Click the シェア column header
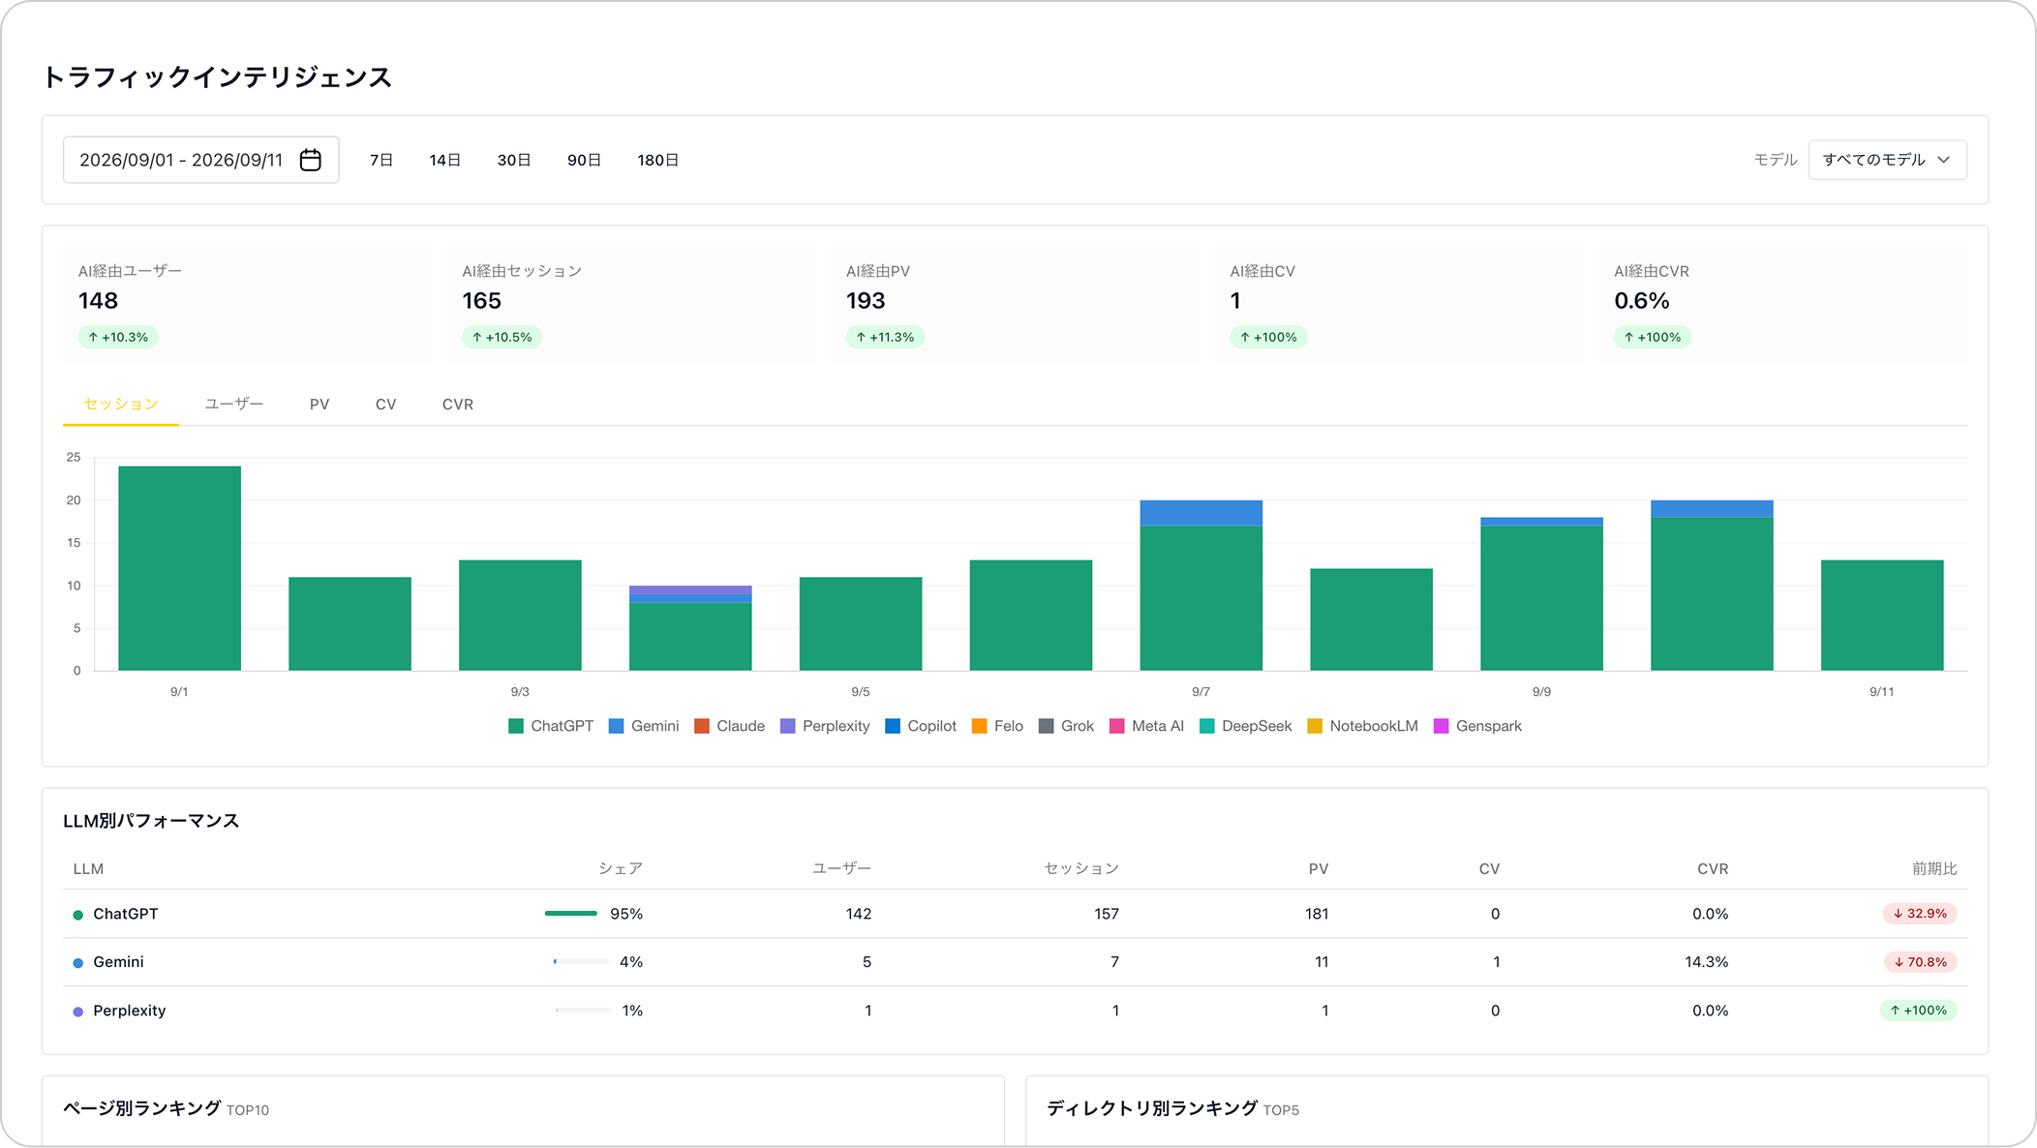Image resolution: width=2037 pixels, height=1148 pixels. pyautogui.click(x=621, y=868)
